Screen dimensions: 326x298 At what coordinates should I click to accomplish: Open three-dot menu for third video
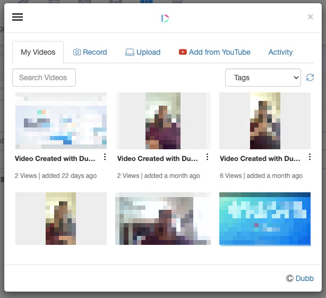click(x=310, y=157)
